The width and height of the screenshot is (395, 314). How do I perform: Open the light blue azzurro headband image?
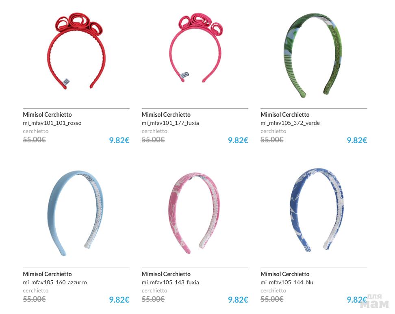coord(75,213)
